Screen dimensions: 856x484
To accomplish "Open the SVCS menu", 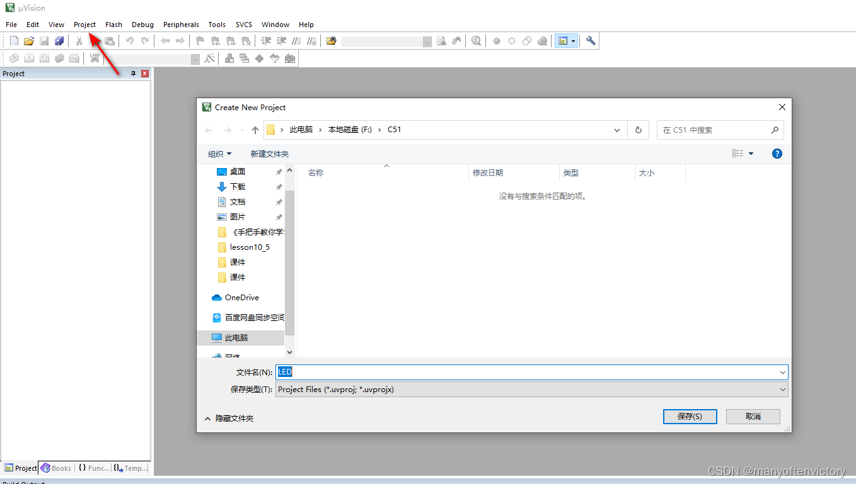I will [x=244, y=25].
